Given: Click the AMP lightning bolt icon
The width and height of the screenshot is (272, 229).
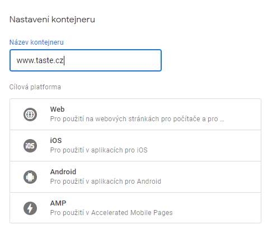Looking at the screenshot, I should pyautogui.click(x=30, y=208).
